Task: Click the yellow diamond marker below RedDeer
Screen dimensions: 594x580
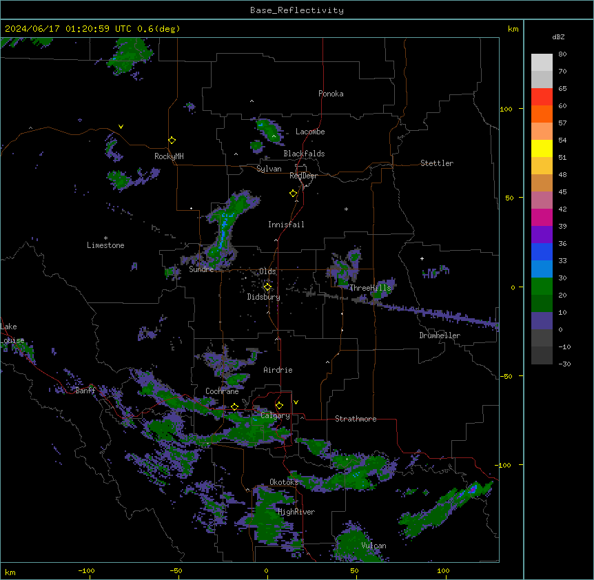Action: pos(294,194)
